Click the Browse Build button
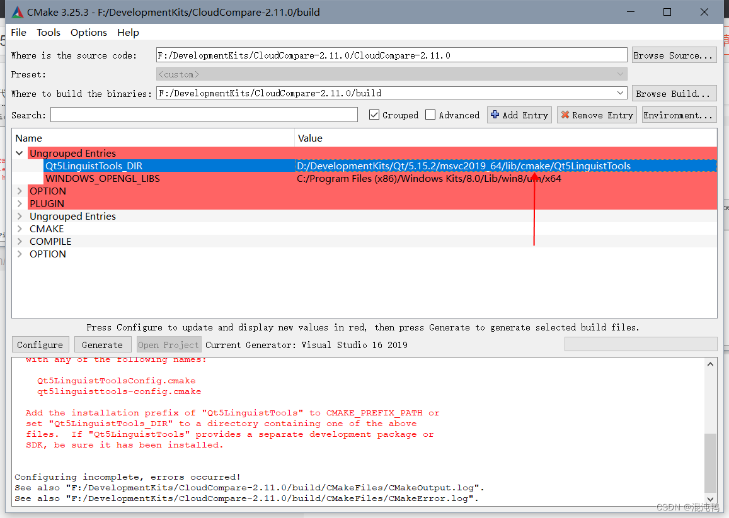Image resolution: width=729 pixels, height=518 pixels. coord(674,93)
